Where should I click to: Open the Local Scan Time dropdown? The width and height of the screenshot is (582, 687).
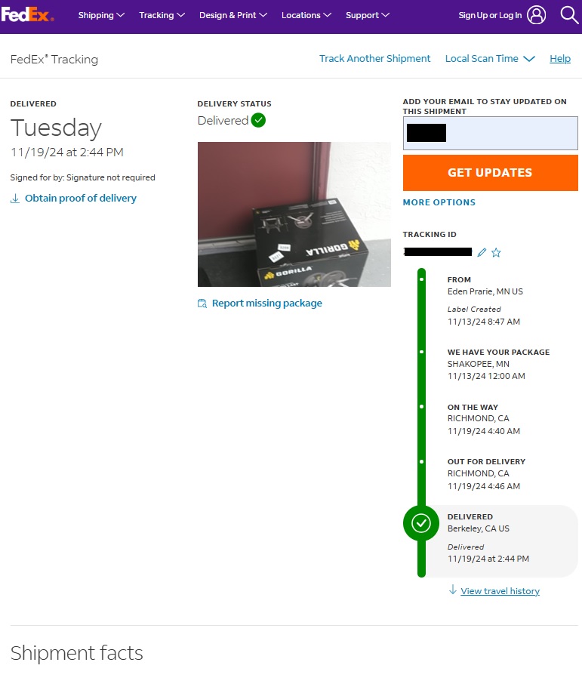pos(490,59)
